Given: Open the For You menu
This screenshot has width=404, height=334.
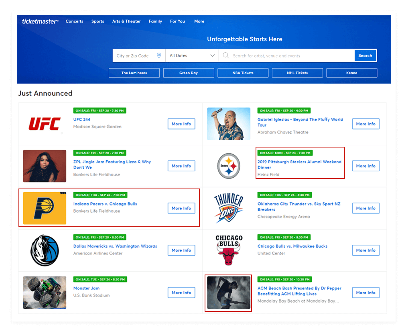Looking at the screenshot, I should click(177, 21).
